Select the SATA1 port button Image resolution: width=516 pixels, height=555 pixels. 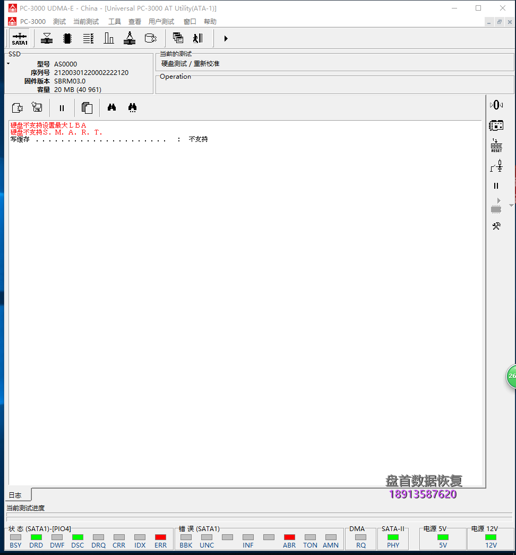click(x=20, y=39)
